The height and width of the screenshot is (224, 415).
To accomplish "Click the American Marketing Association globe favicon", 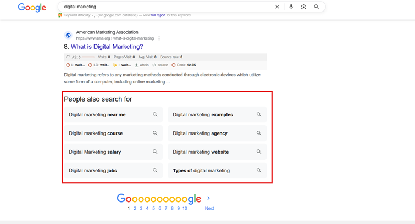I will pyautogui.click(x=68, y=35).
